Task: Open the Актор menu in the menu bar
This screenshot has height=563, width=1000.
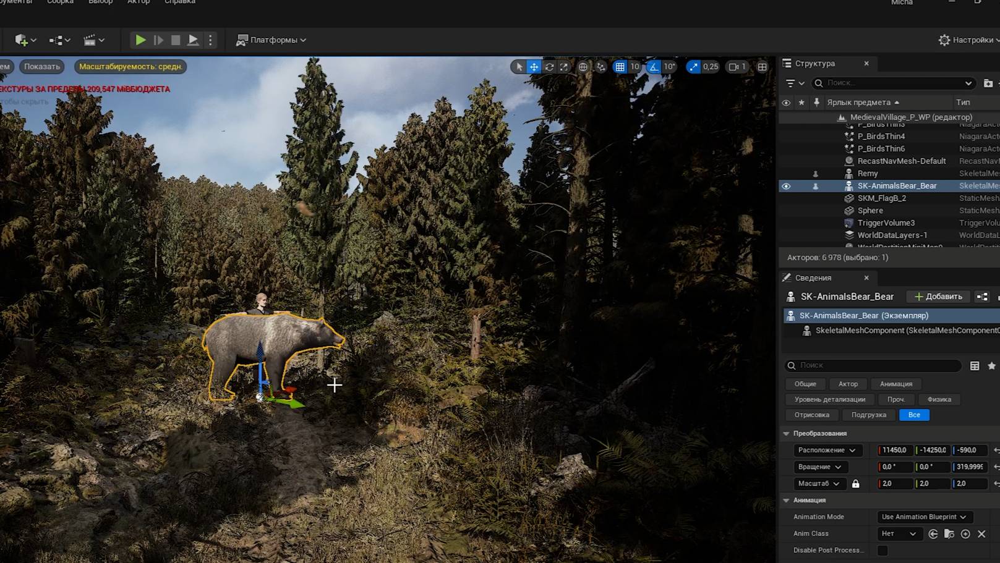Action: point(138,2)
